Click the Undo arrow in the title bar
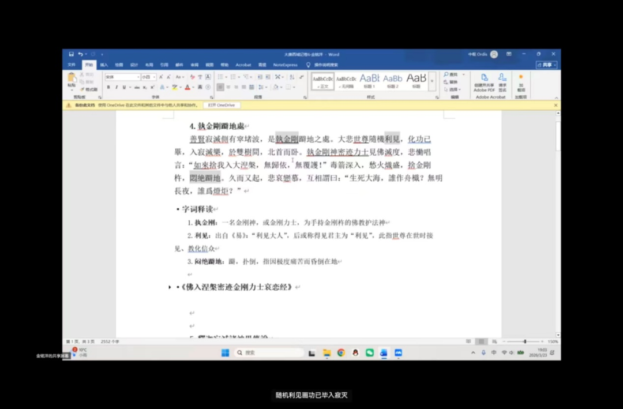623x409 pixels. (x=80, y=54)
